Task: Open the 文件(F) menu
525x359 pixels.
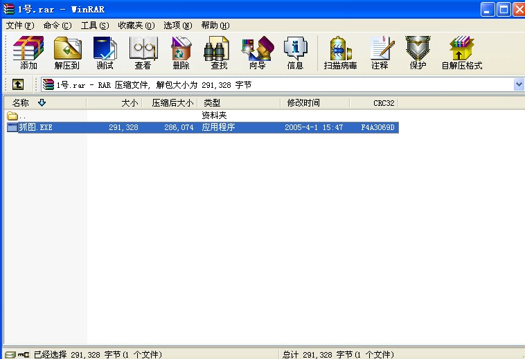Action: coord(19,26)
